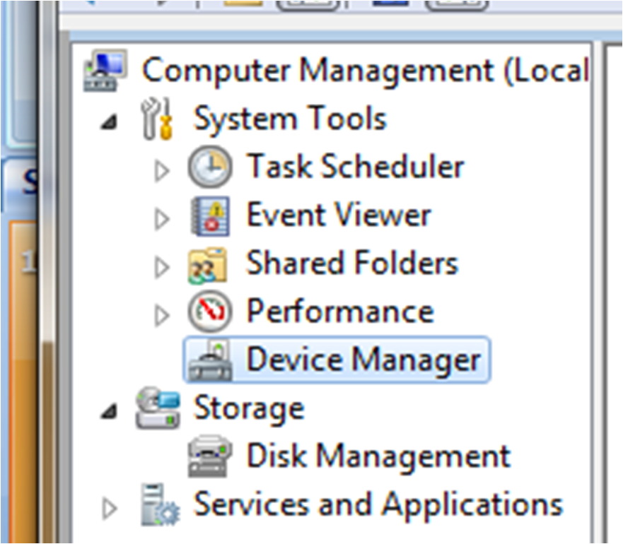Select the Computer Management (Local) label

[365, 71]
